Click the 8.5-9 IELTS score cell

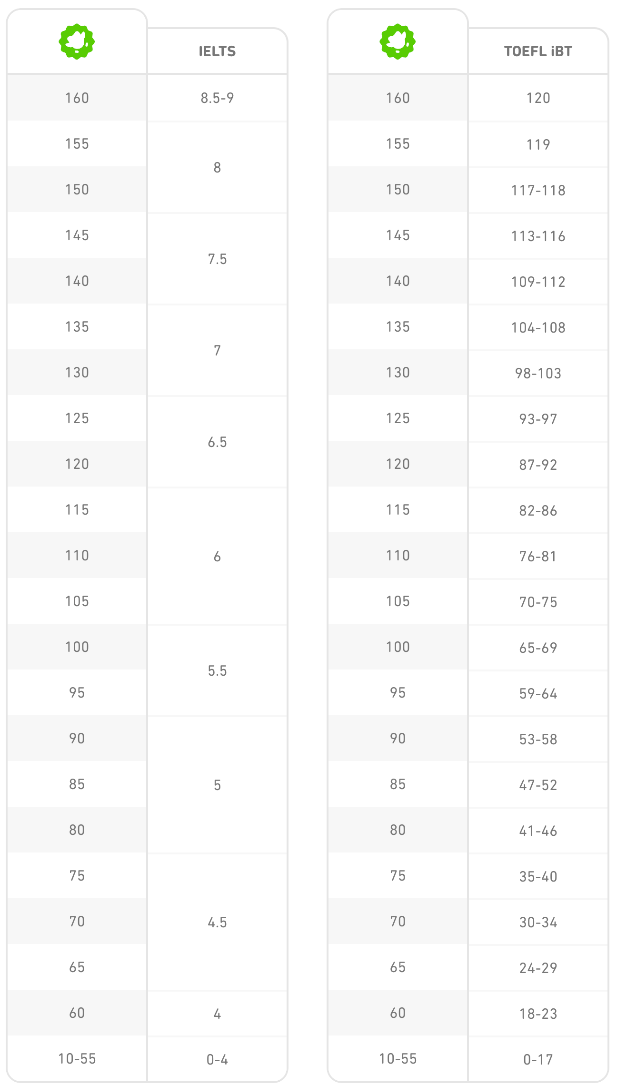click(x=217, y=98)
